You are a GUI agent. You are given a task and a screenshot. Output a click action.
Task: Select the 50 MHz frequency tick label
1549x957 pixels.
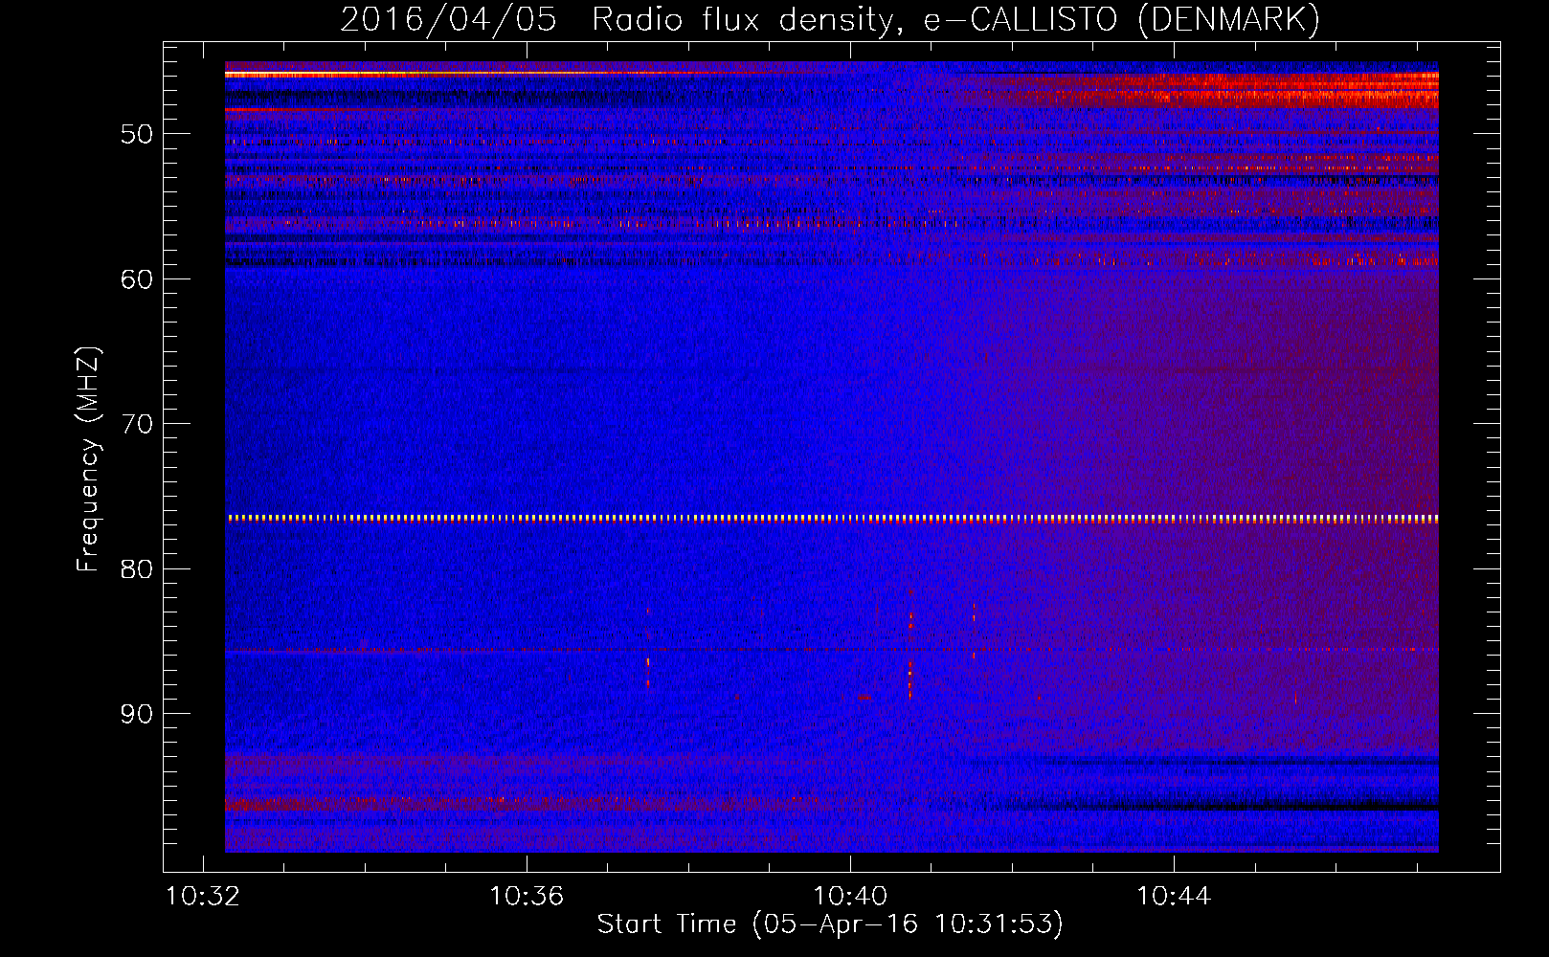(x=136, y=134)
